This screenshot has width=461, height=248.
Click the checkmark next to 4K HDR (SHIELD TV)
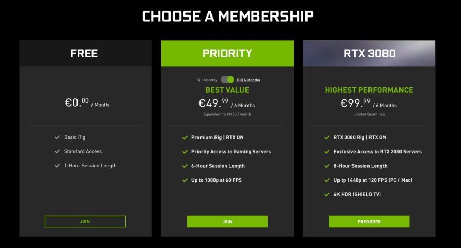327,194
